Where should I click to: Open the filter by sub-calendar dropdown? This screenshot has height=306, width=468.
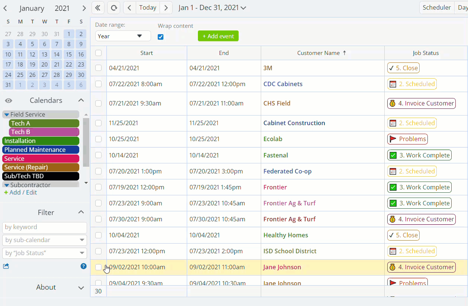tap(45, 240)
